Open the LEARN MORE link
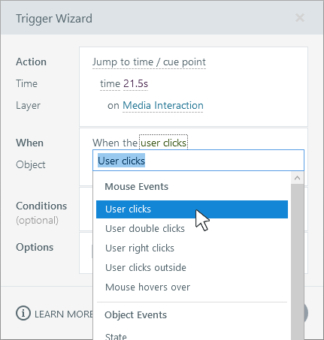Image resolution: width=324 pixels, height=340 pixels. point(64,314)
